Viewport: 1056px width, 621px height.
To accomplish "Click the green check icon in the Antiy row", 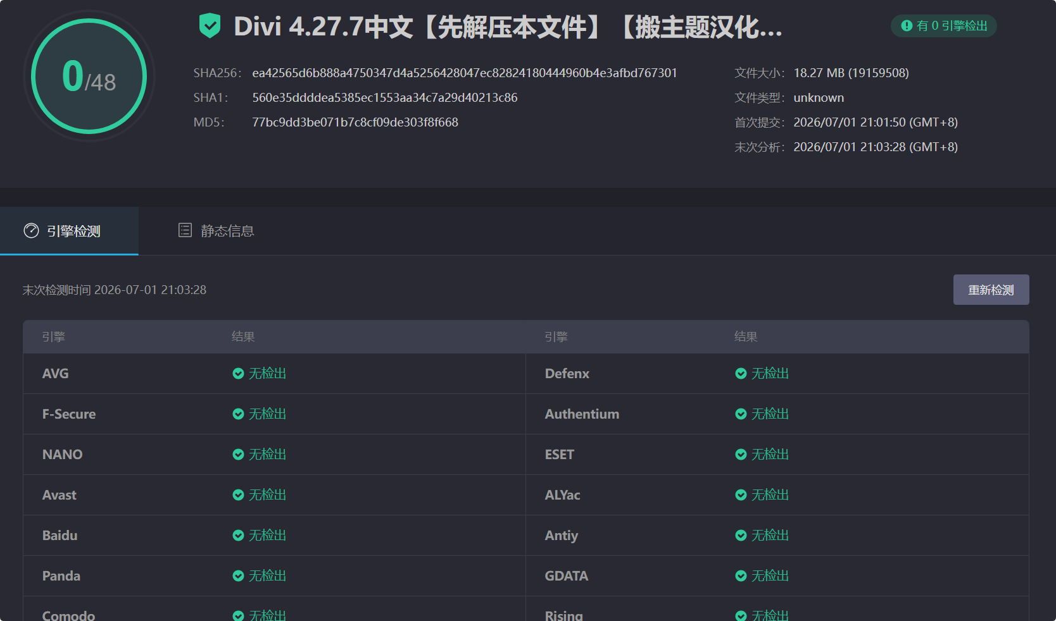I will coord(741,536).
